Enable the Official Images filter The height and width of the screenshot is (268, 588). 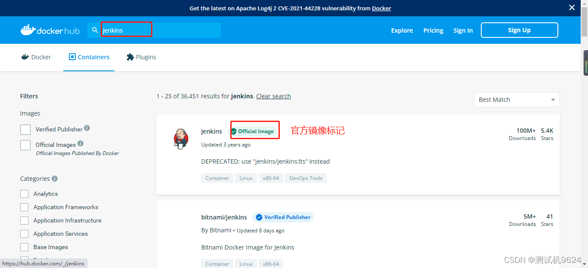25,145
